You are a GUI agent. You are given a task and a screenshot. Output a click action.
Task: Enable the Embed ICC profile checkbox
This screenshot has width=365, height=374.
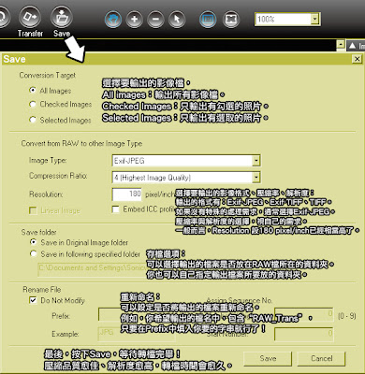pos(115,209)
